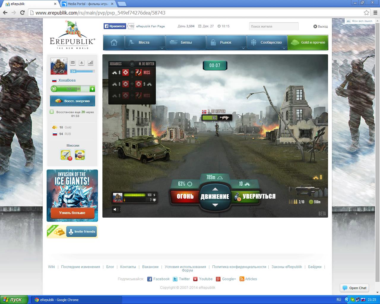The width and height of the screenshot is (380, 304).
Task: Open the Рынок menu
Action: pyautogui.click(x=226, y=42)
